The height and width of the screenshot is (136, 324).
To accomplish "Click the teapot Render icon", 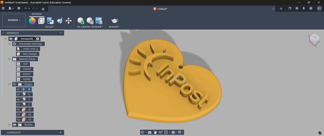I will 114,21.
